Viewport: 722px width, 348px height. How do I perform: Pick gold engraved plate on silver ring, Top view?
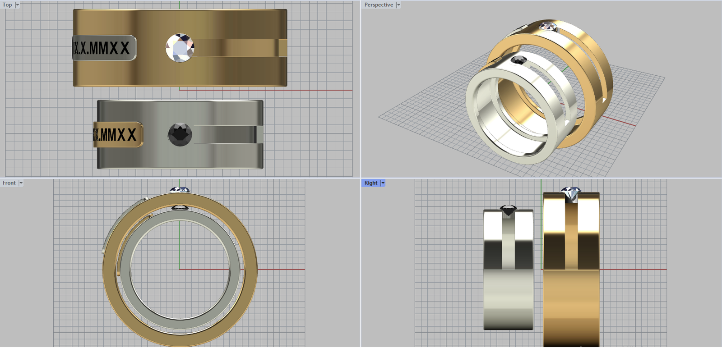[x=117, y=134]
